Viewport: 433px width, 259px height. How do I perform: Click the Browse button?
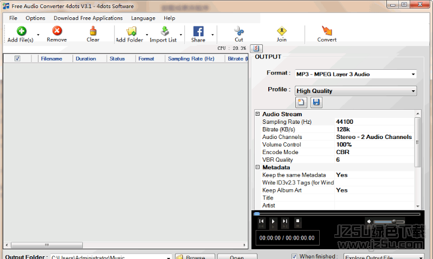(x=195, y=256)
